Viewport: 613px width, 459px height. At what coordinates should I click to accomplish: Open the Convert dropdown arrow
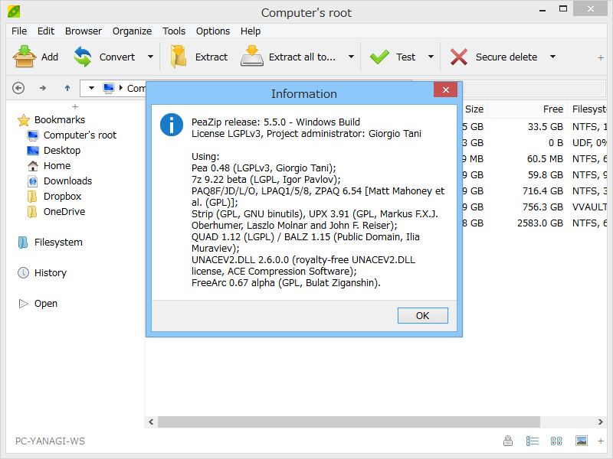pos(150,56)
